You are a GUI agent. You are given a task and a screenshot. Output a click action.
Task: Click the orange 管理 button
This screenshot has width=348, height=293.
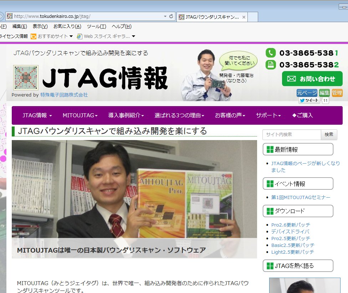tap(337, 93)
